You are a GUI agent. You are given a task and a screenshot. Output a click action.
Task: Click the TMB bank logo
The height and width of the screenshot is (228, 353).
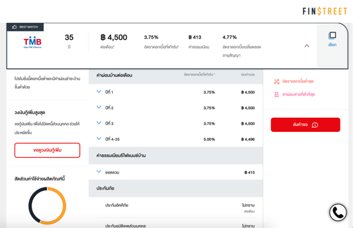(32, 42)
